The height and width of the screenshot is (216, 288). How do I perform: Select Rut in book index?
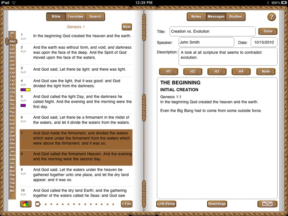click(x=12, y=69)
